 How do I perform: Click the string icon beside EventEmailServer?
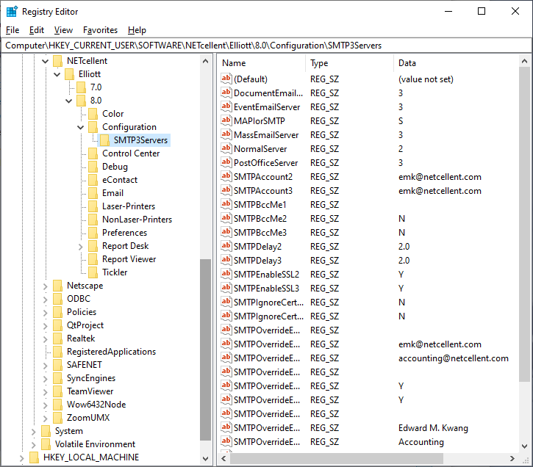tap(226, 106)
